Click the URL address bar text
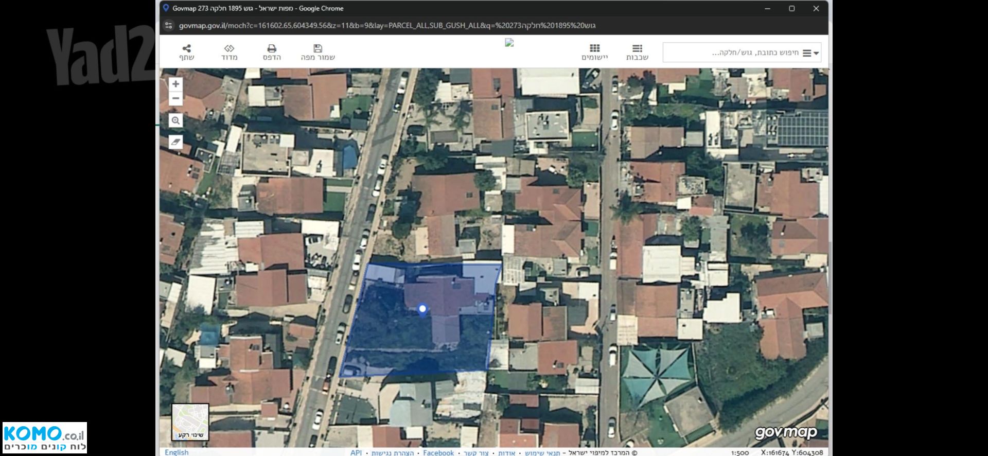The image size is (988, 456). [x=387, y=25]
